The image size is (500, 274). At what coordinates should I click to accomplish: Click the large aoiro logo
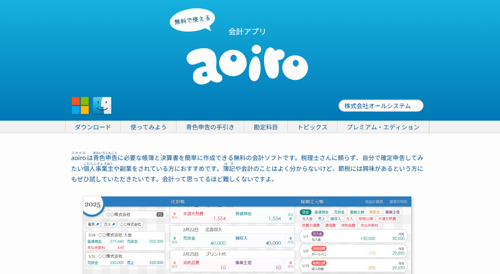tap(247, 65)
